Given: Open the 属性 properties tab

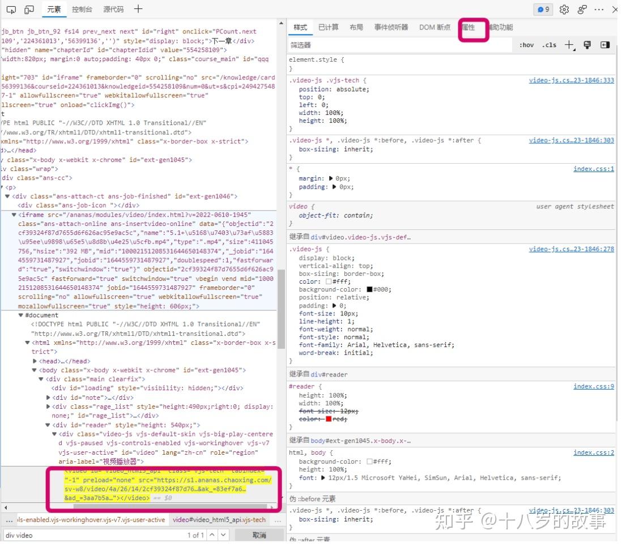Looking at the screenshot, I should click(x=468, y=27).
